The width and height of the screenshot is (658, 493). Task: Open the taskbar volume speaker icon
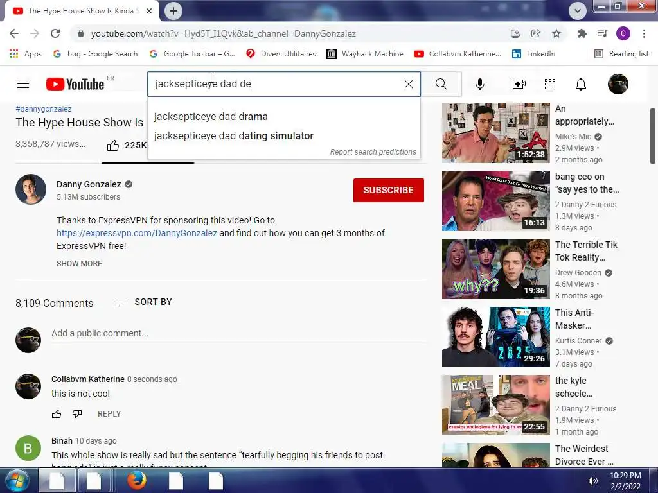point(593,481)
